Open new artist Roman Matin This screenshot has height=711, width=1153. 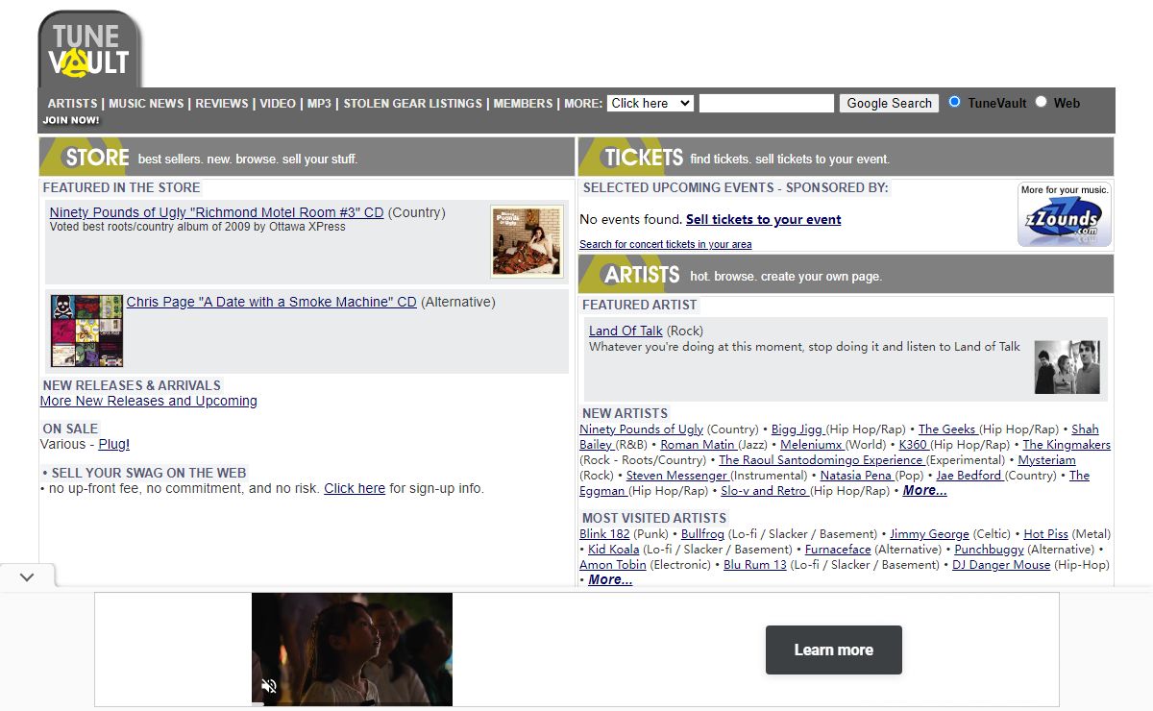click(x=699, y=445)
